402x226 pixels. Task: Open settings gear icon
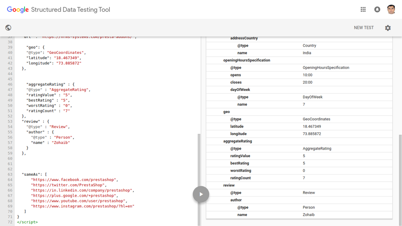(x=388, y=28)
